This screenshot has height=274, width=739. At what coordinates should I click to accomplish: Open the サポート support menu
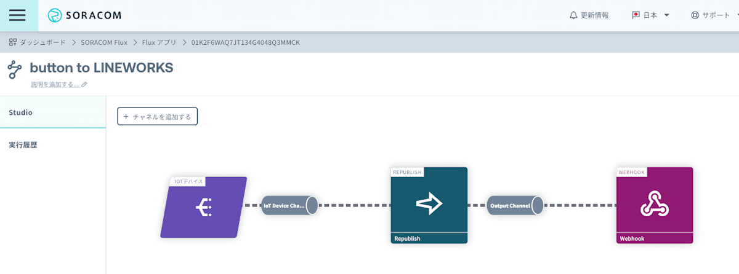(716, 15)
